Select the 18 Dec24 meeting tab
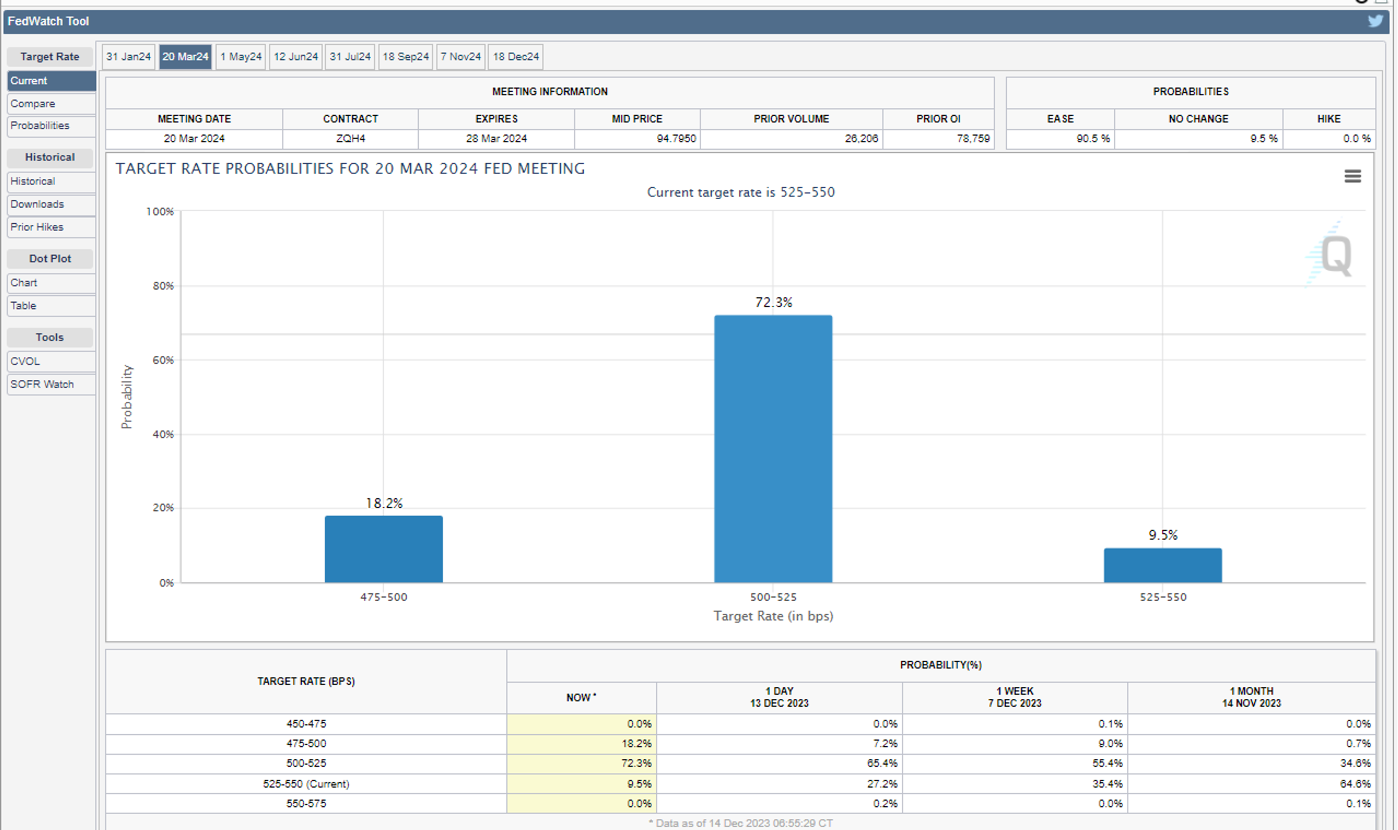 coord(516,56)
